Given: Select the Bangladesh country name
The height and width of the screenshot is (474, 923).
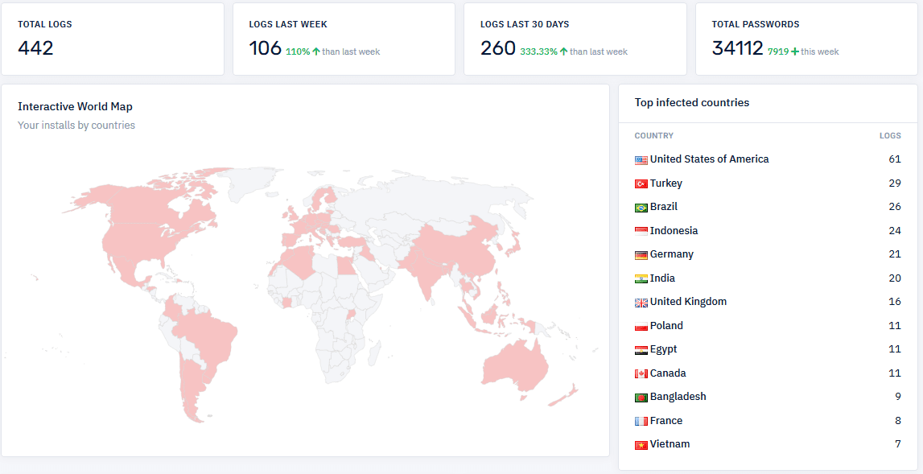Looking at the screenshot, I should [x=678, y=397].
